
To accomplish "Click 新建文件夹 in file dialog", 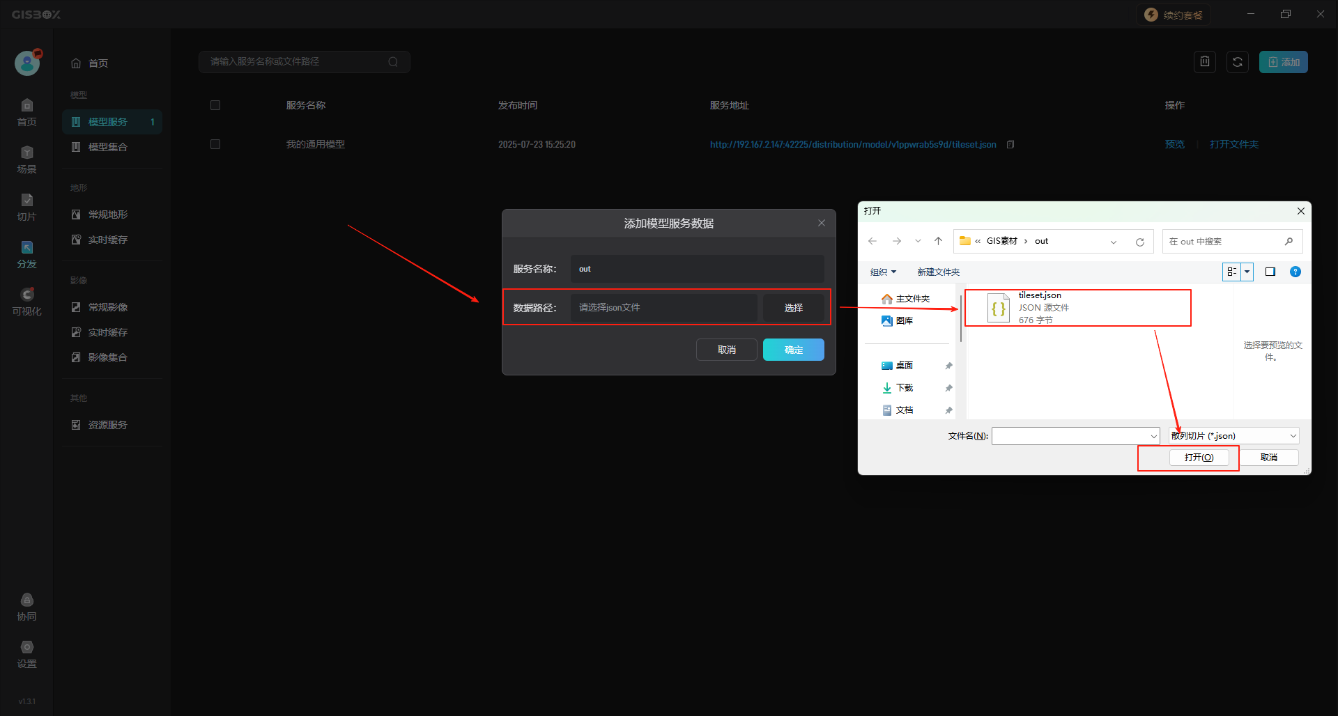I will 938,272.
